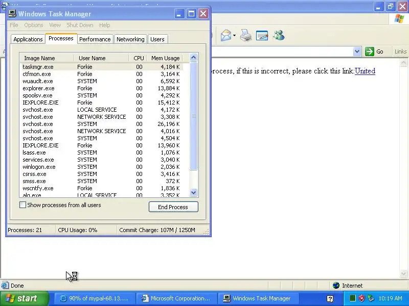This screenshot has width=409, height=306.
Task: Sort processes by CPU column
Action: (x=138, y=58)
